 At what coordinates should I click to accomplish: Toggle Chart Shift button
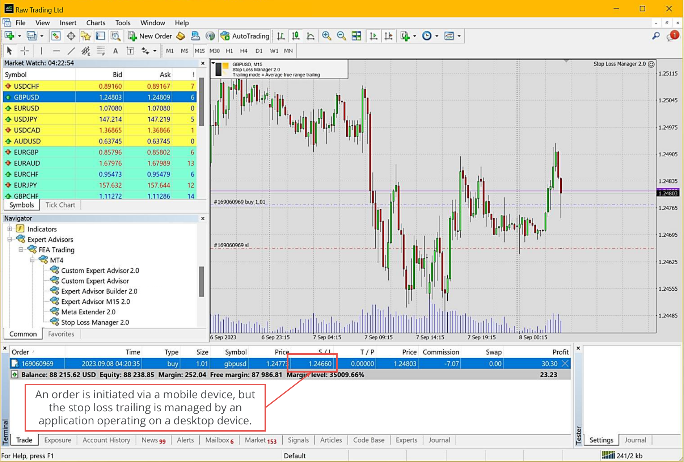(x=388, y=36)
